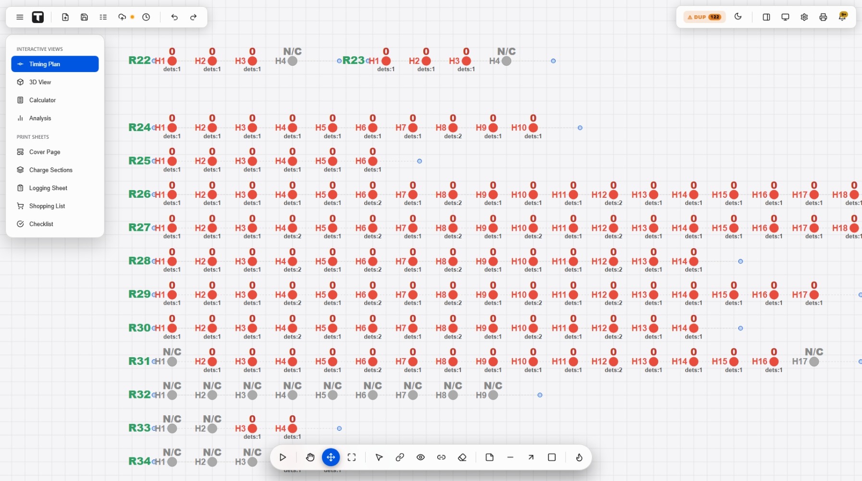Click the file upload icon
862x481 pixels.
point(65,17)
